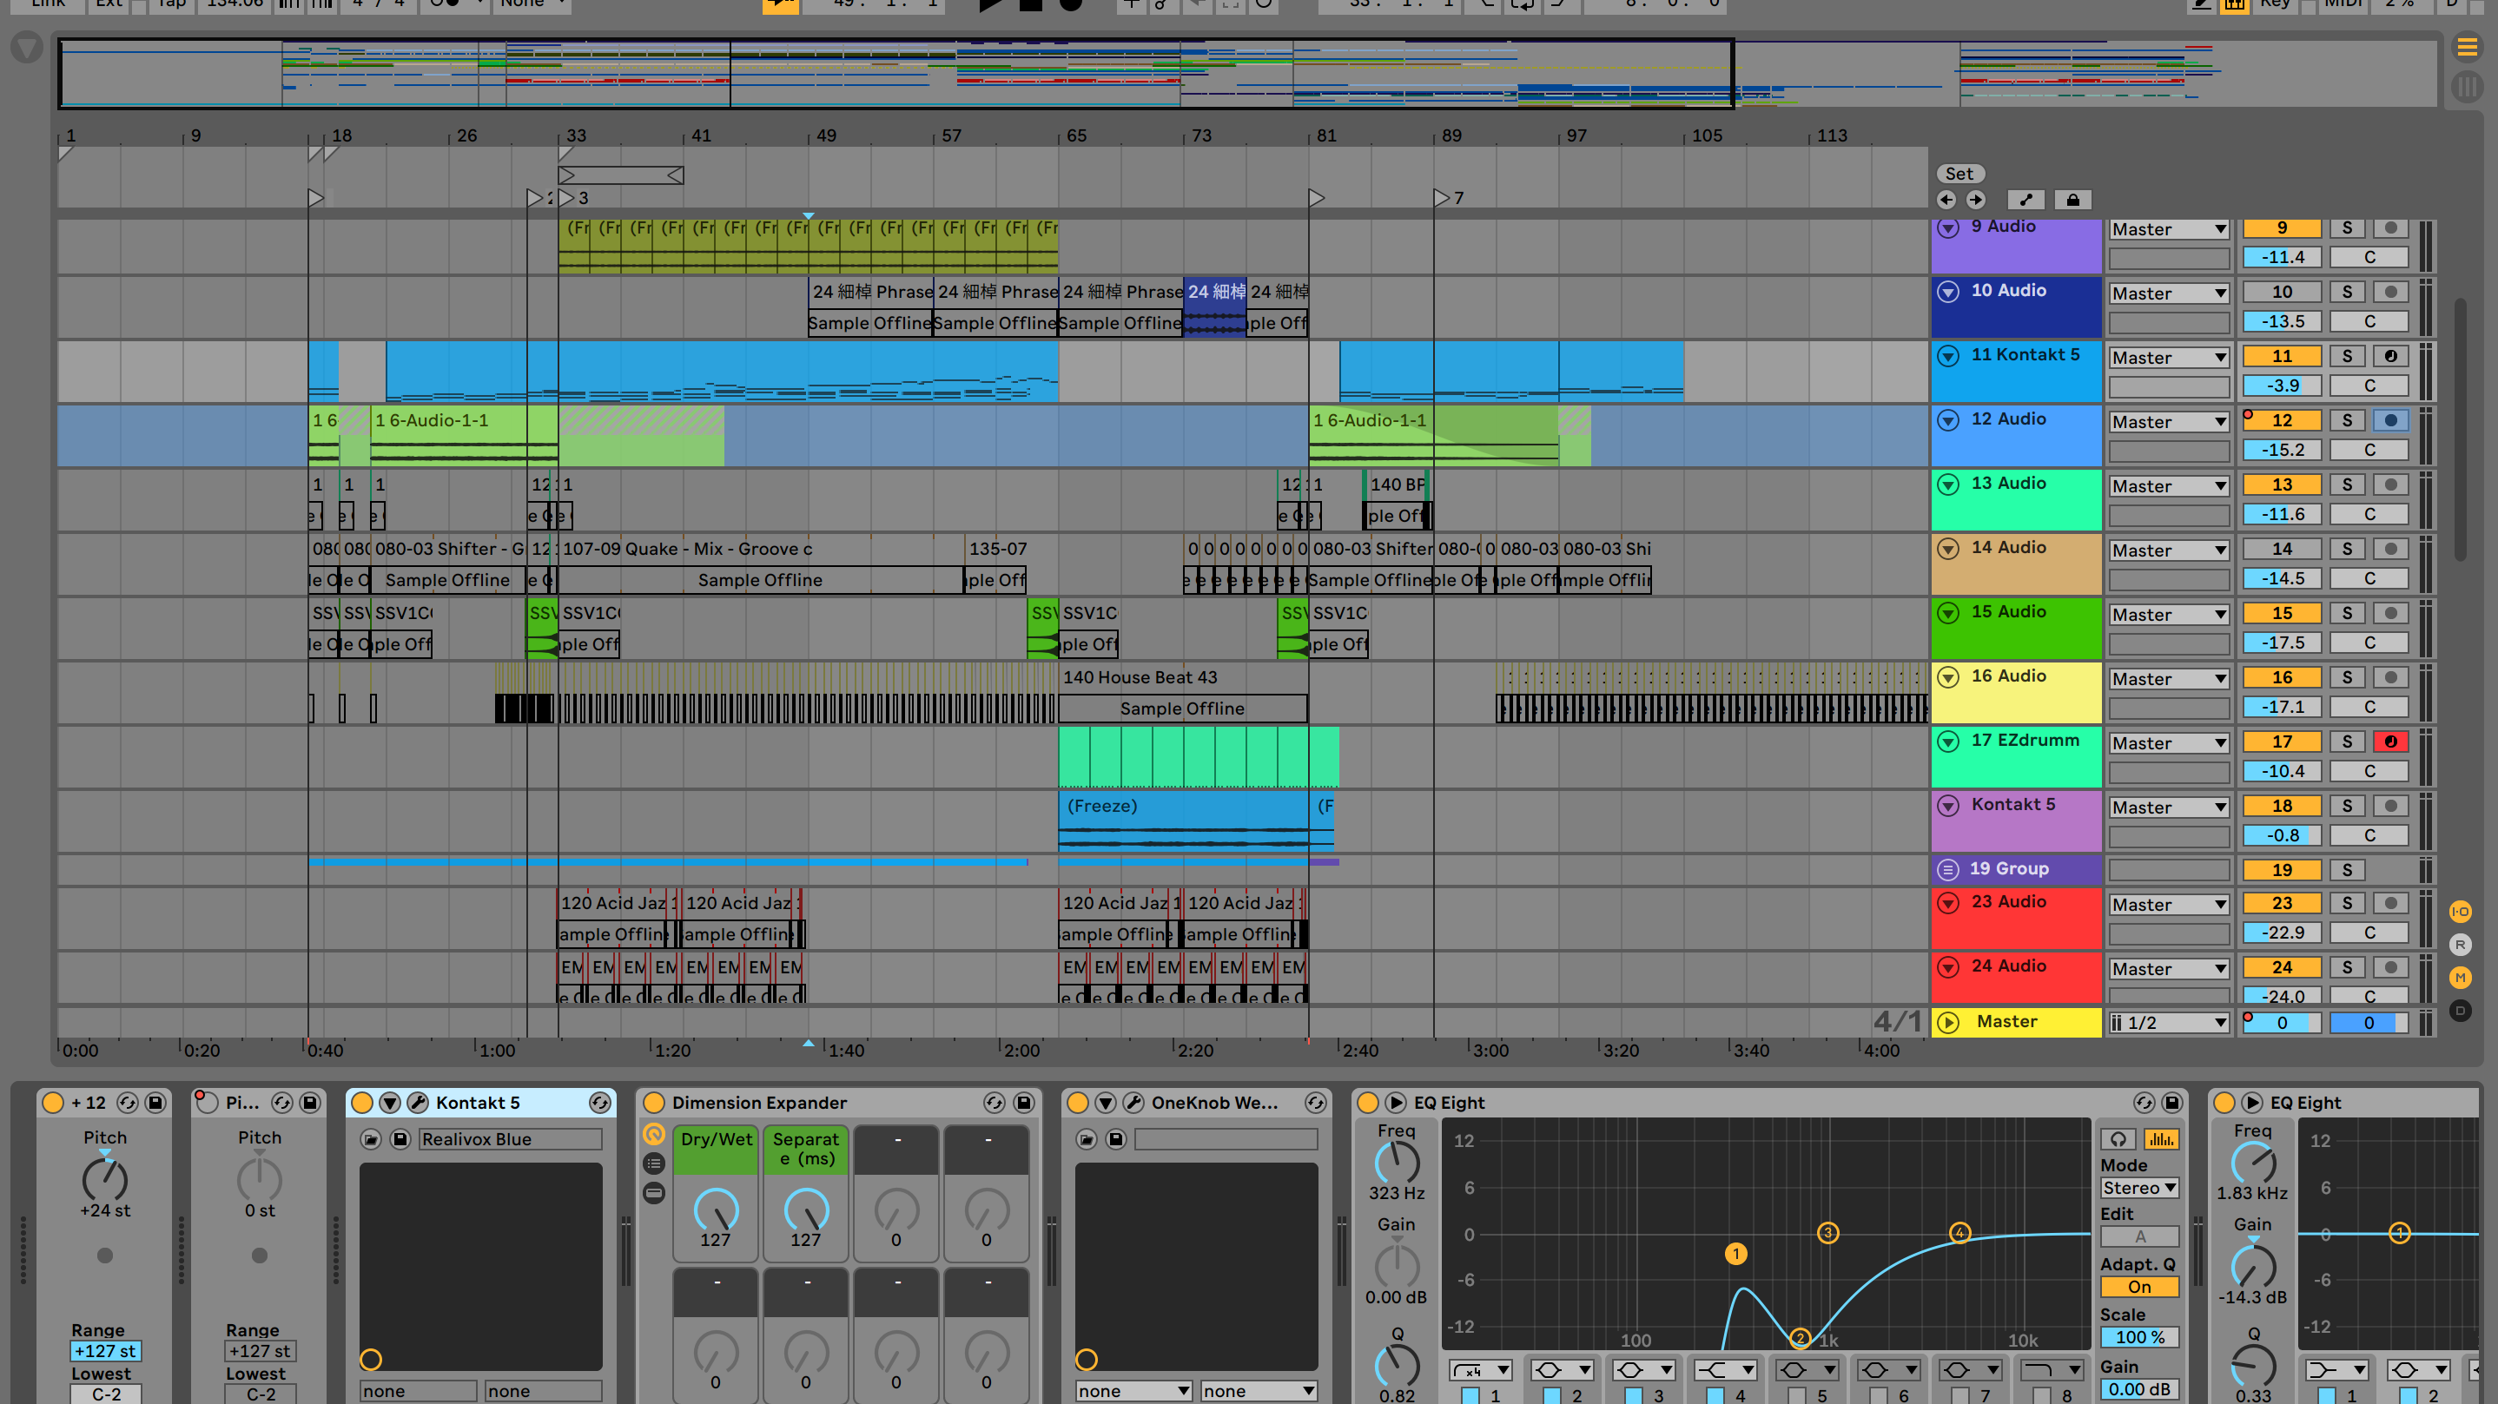Screen dimensions: 2498x1404
Task: Click Lowest C-2 field on +12 device
Action: pyautogui.click(x=106, y=1394)
